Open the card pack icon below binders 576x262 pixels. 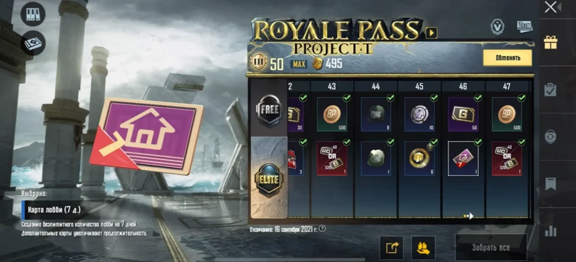(x=33, y=43)
